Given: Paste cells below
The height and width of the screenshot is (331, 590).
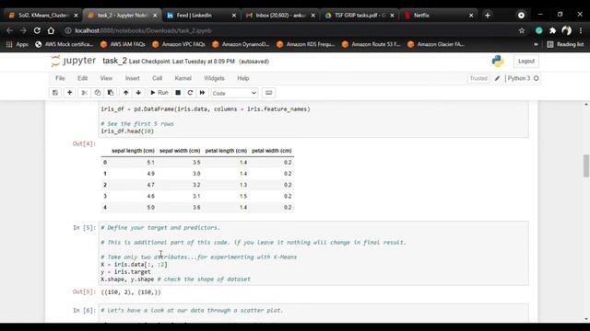Looking at the screenshot, I should tap(111, 93).
